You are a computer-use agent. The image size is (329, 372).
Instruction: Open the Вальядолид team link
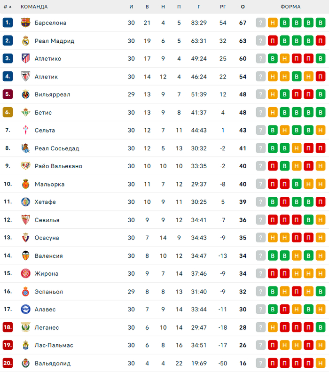[x=52, y=364]
